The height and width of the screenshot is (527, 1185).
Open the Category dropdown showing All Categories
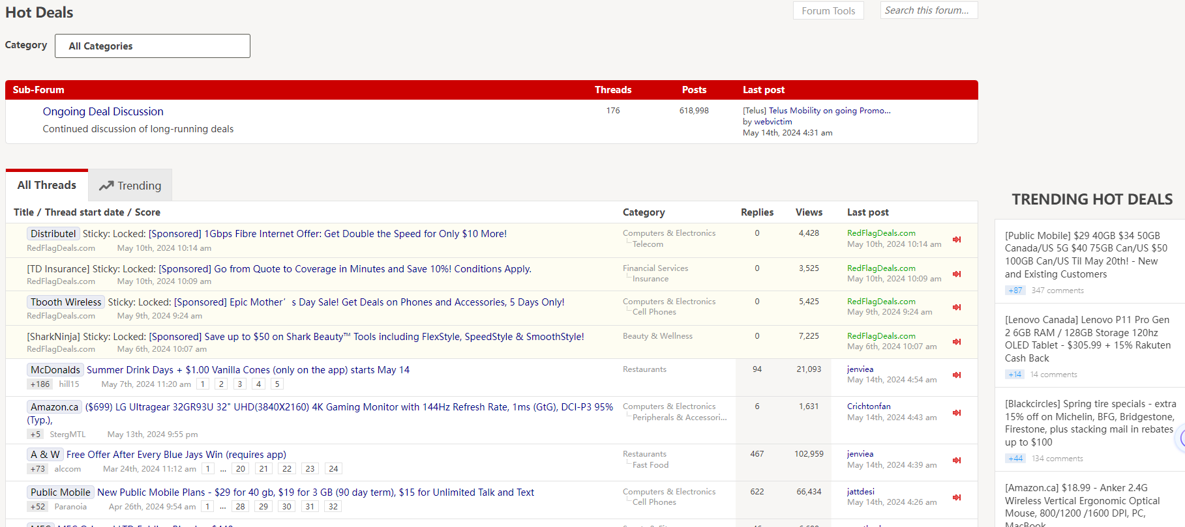(153, 46)
